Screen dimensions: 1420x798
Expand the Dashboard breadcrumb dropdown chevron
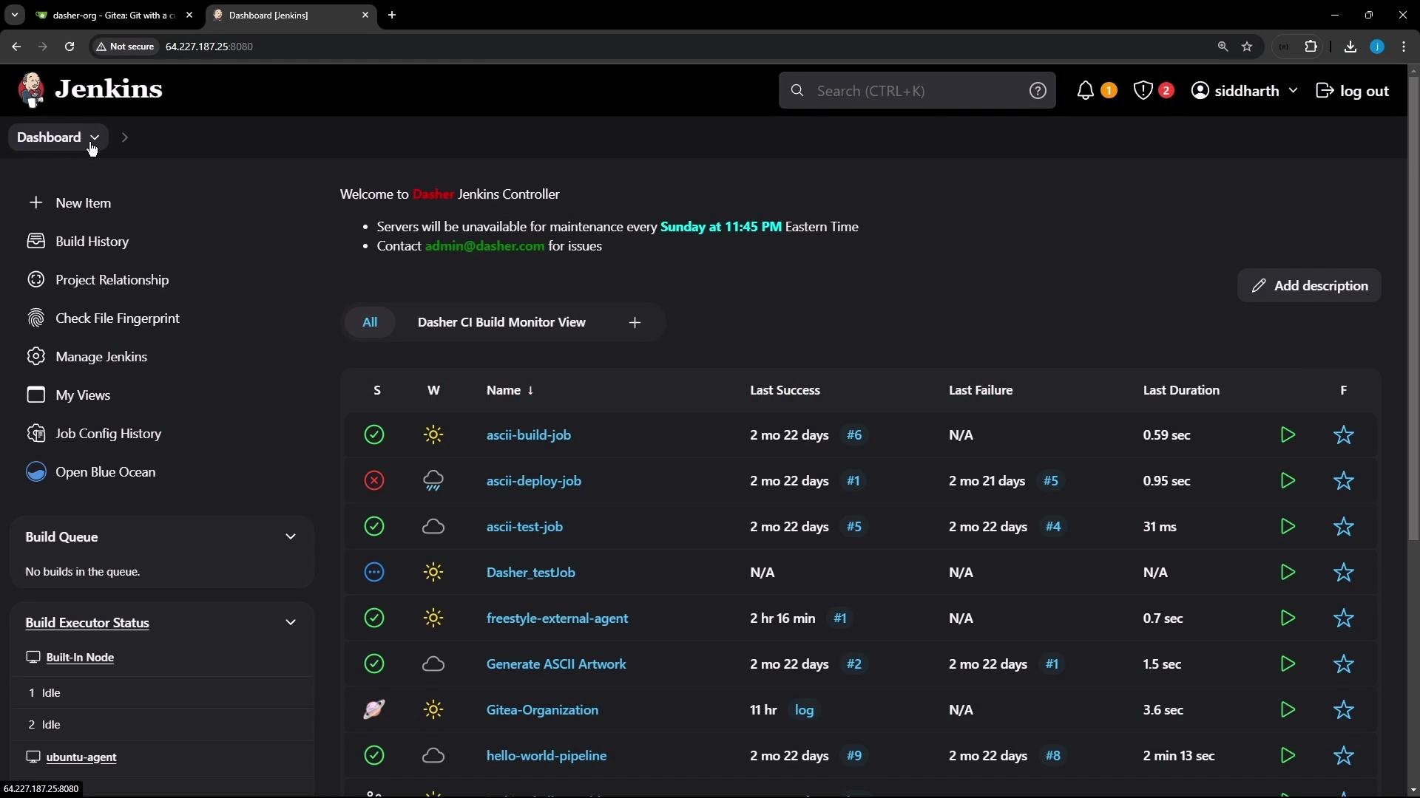pyautogui.click(x=95, y=137)
